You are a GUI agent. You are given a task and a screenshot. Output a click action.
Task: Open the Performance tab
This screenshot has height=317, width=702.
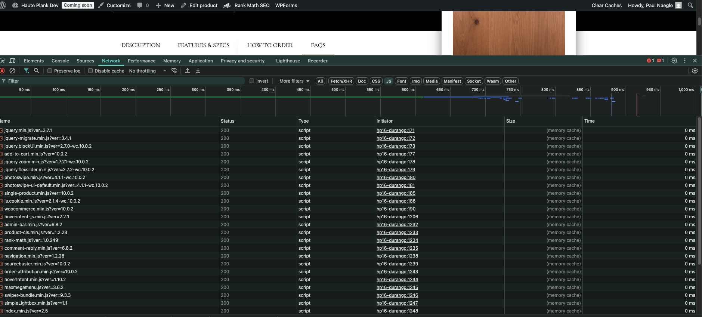(142, 61)
